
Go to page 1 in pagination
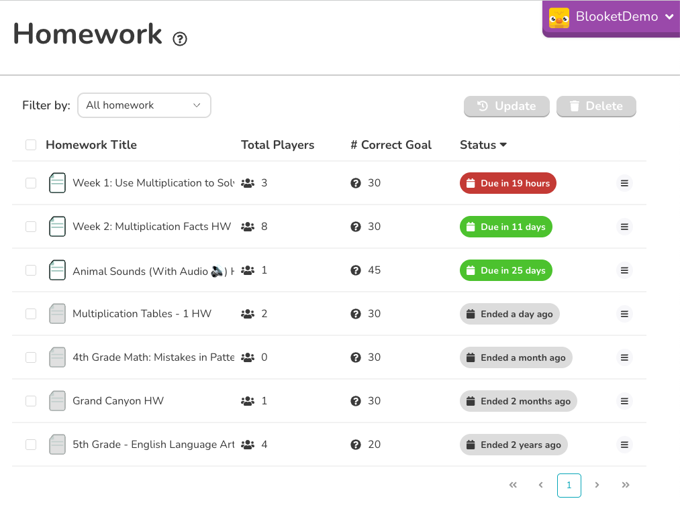(569, 485)
